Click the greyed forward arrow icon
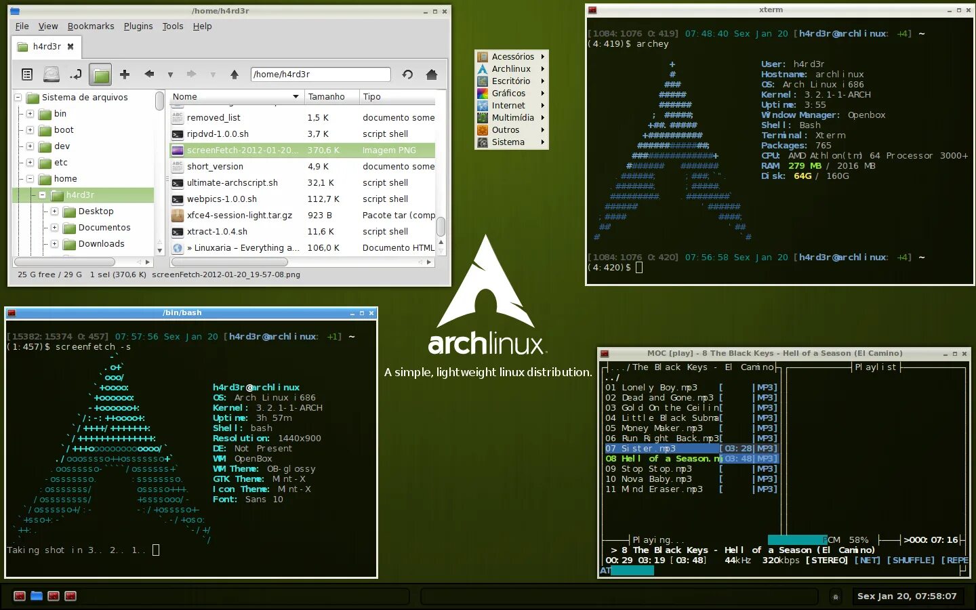976x610 pixels. click(x=191, y=75)
